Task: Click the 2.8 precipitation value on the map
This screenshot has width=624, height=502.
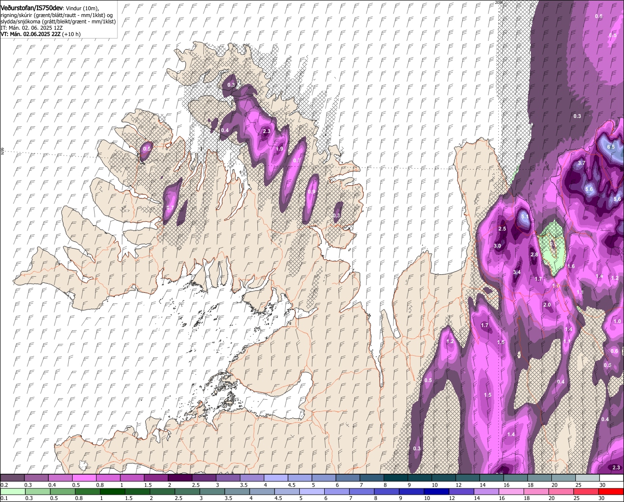Action: click(x=534, y=255)
